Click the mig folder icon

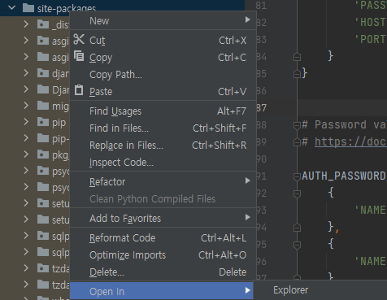[x=43, y=106]
